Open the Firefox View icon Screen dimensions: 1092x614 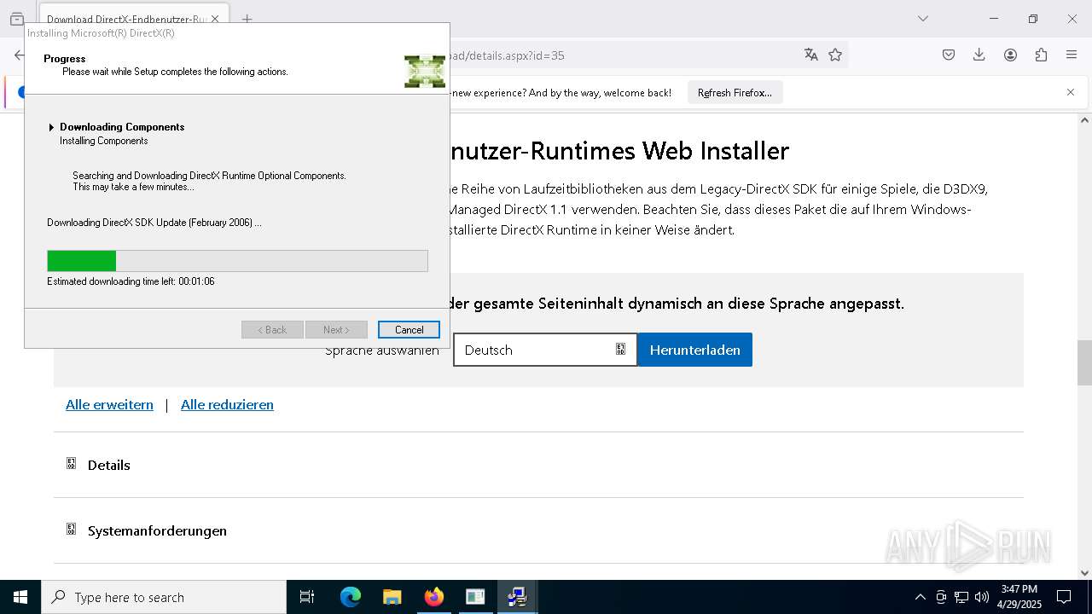[x=16, y=19]
